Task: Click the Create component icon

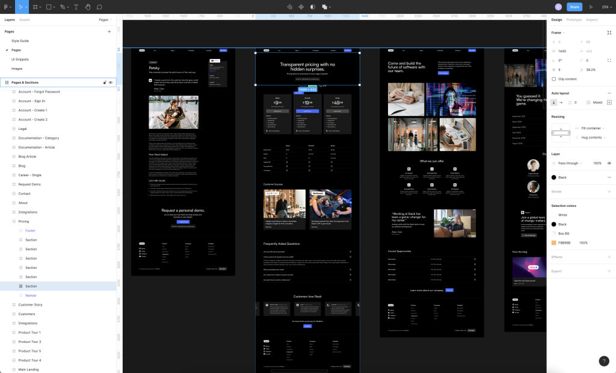Action: pyautogui.click(x=301, y=7)
